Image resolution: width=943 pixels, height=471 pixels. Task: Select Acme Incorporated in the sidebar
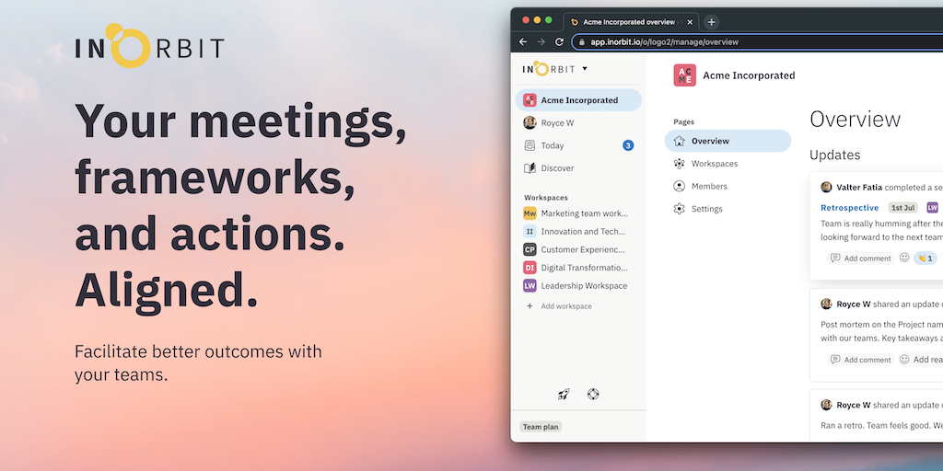[578, 100]
